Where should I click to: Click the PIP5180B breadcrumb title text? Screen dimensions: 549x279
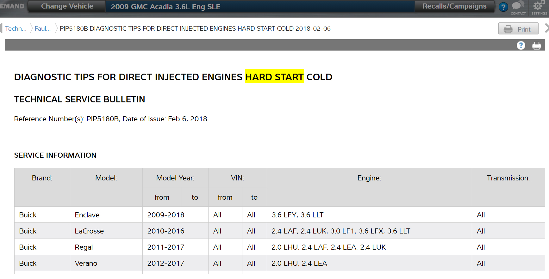(x=195, y=28)
